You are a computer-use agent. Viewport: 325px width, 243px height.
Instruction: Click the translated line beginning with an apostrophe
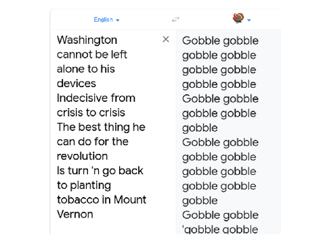(220, 230)
